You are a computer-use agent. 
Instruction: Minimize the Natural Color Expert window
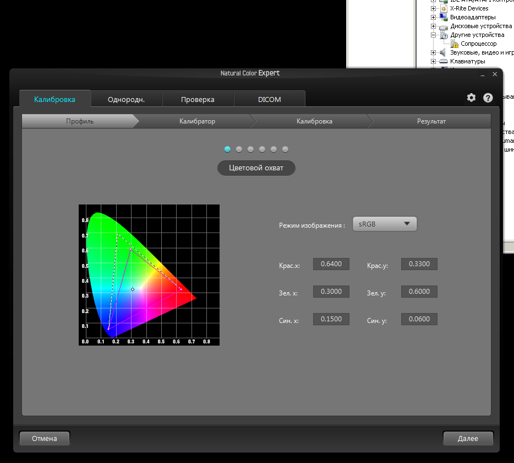tap(483, 75)
